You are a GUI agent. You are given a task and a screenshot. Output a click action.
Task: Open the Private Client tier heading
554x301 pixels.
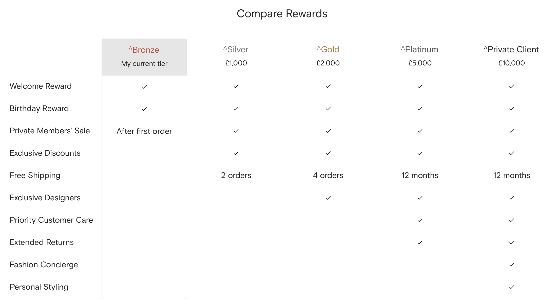tap(511, 49)
